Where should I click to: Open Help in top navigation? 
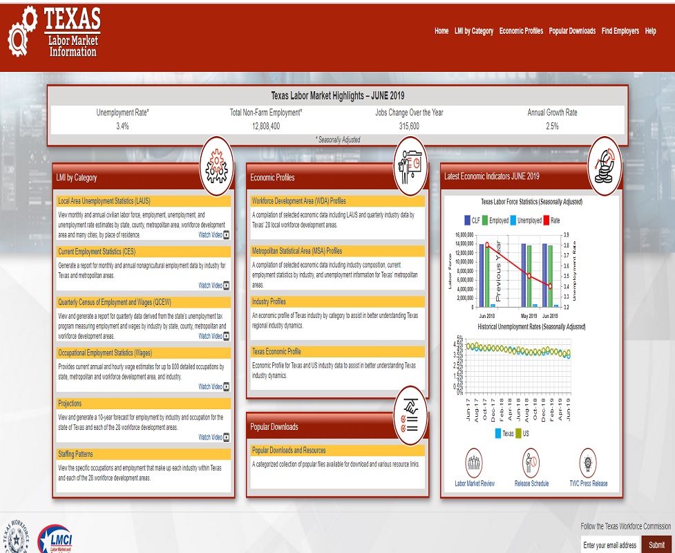tap(650, 31)
